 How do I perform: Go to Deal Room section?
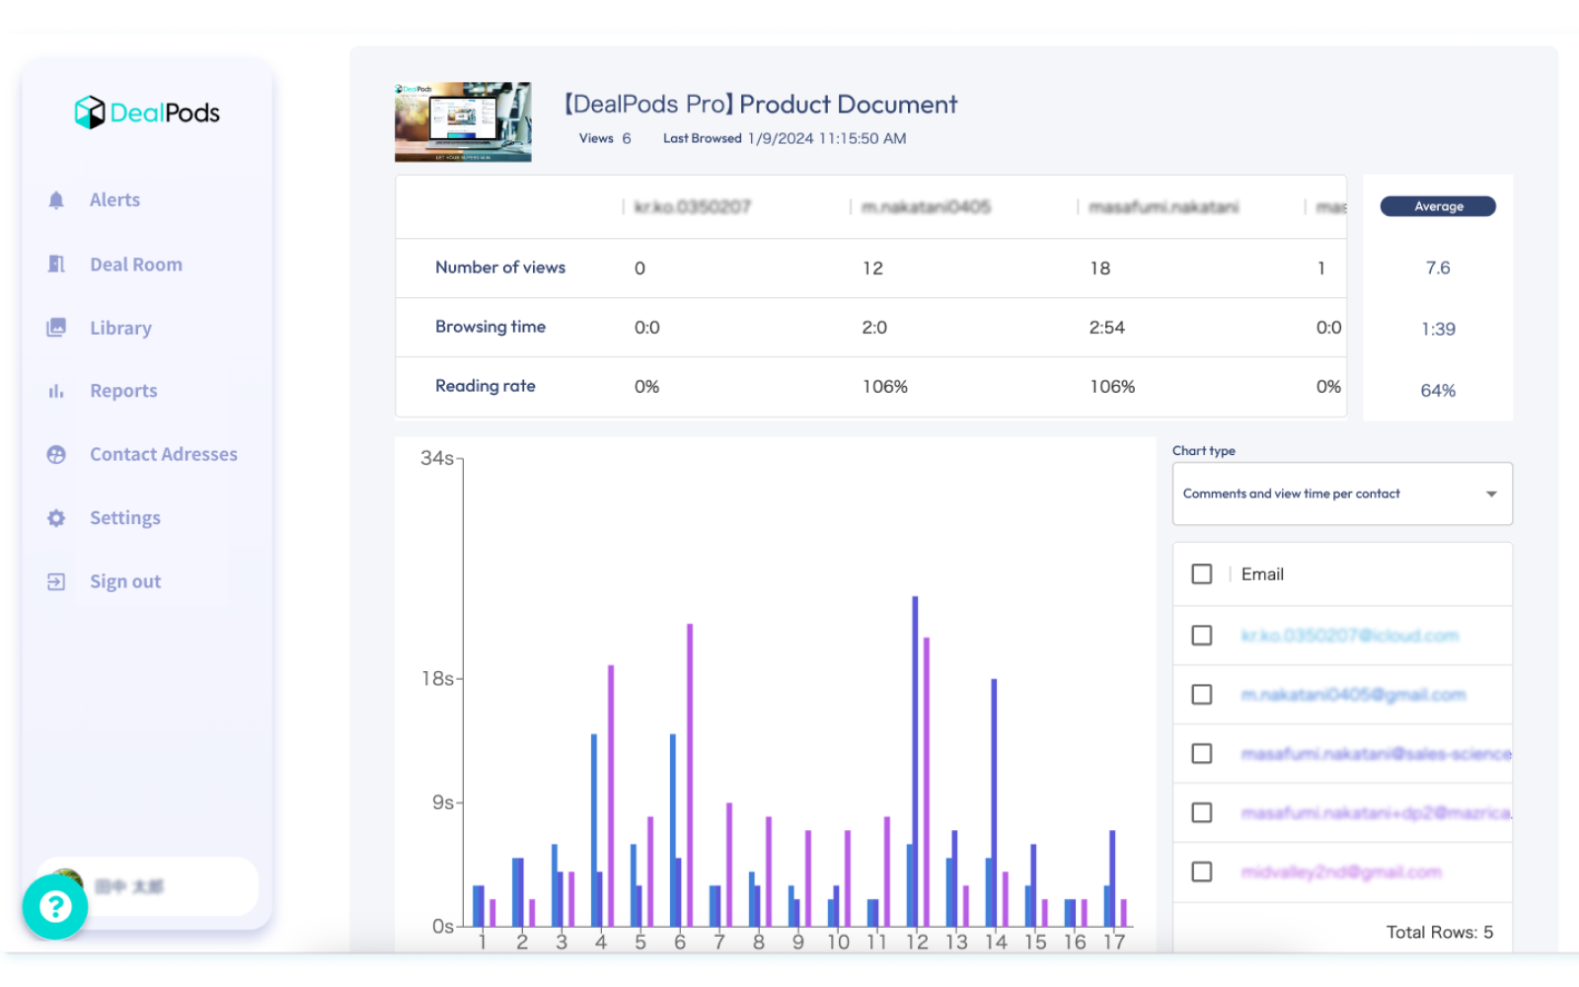click(136, 265)
